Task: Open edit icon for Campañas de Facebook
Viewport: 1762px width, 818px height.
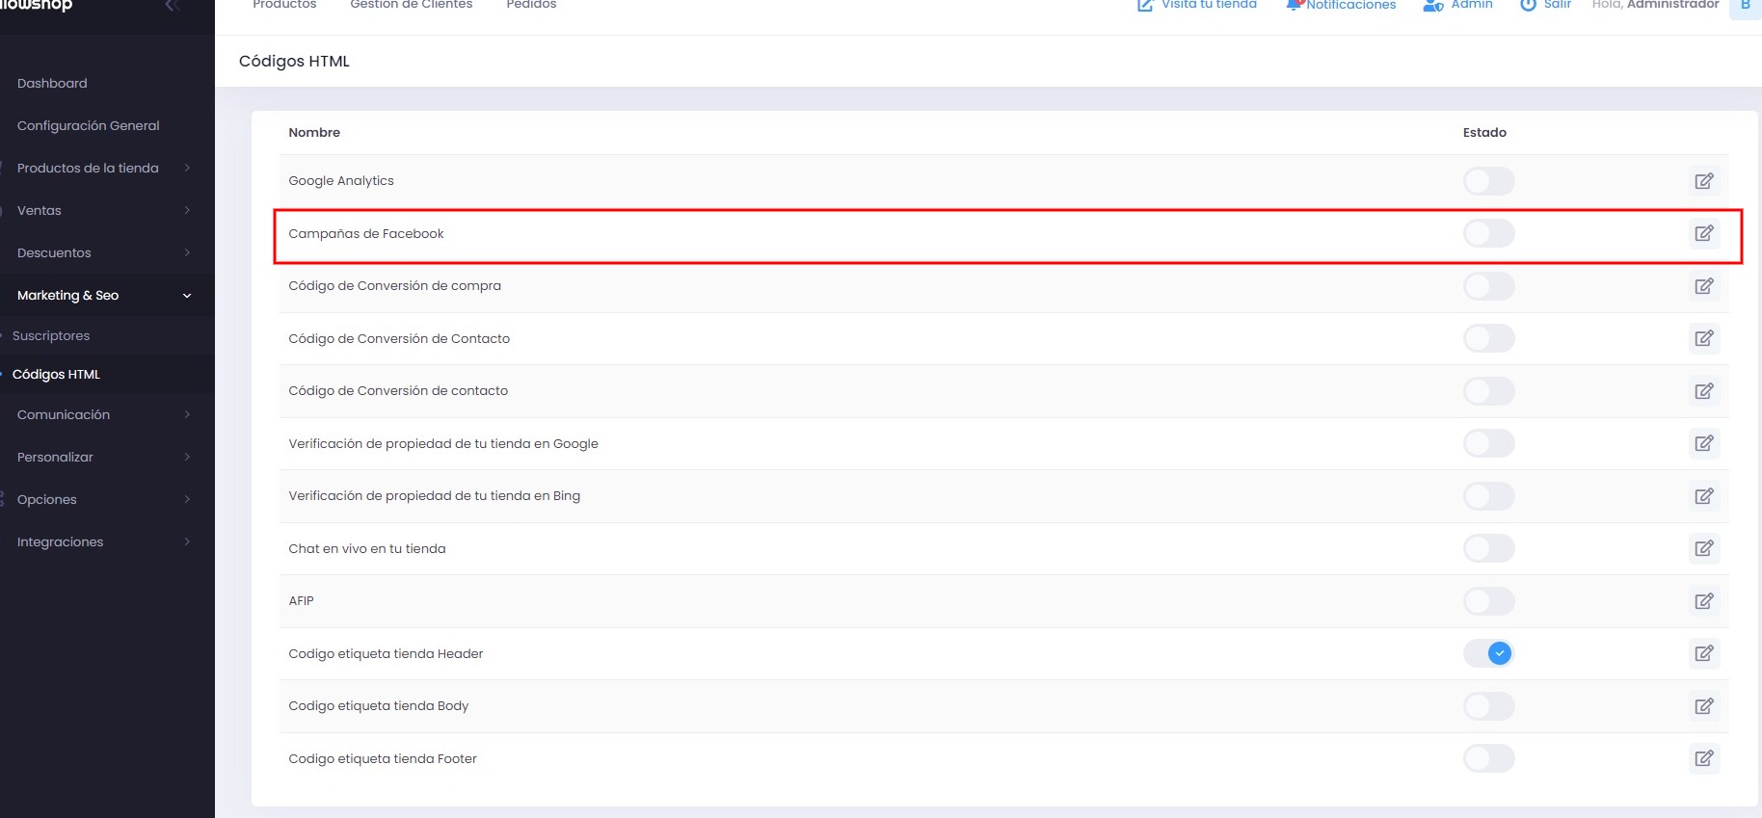Action: pyautogui.click(x=1703, y=233)
